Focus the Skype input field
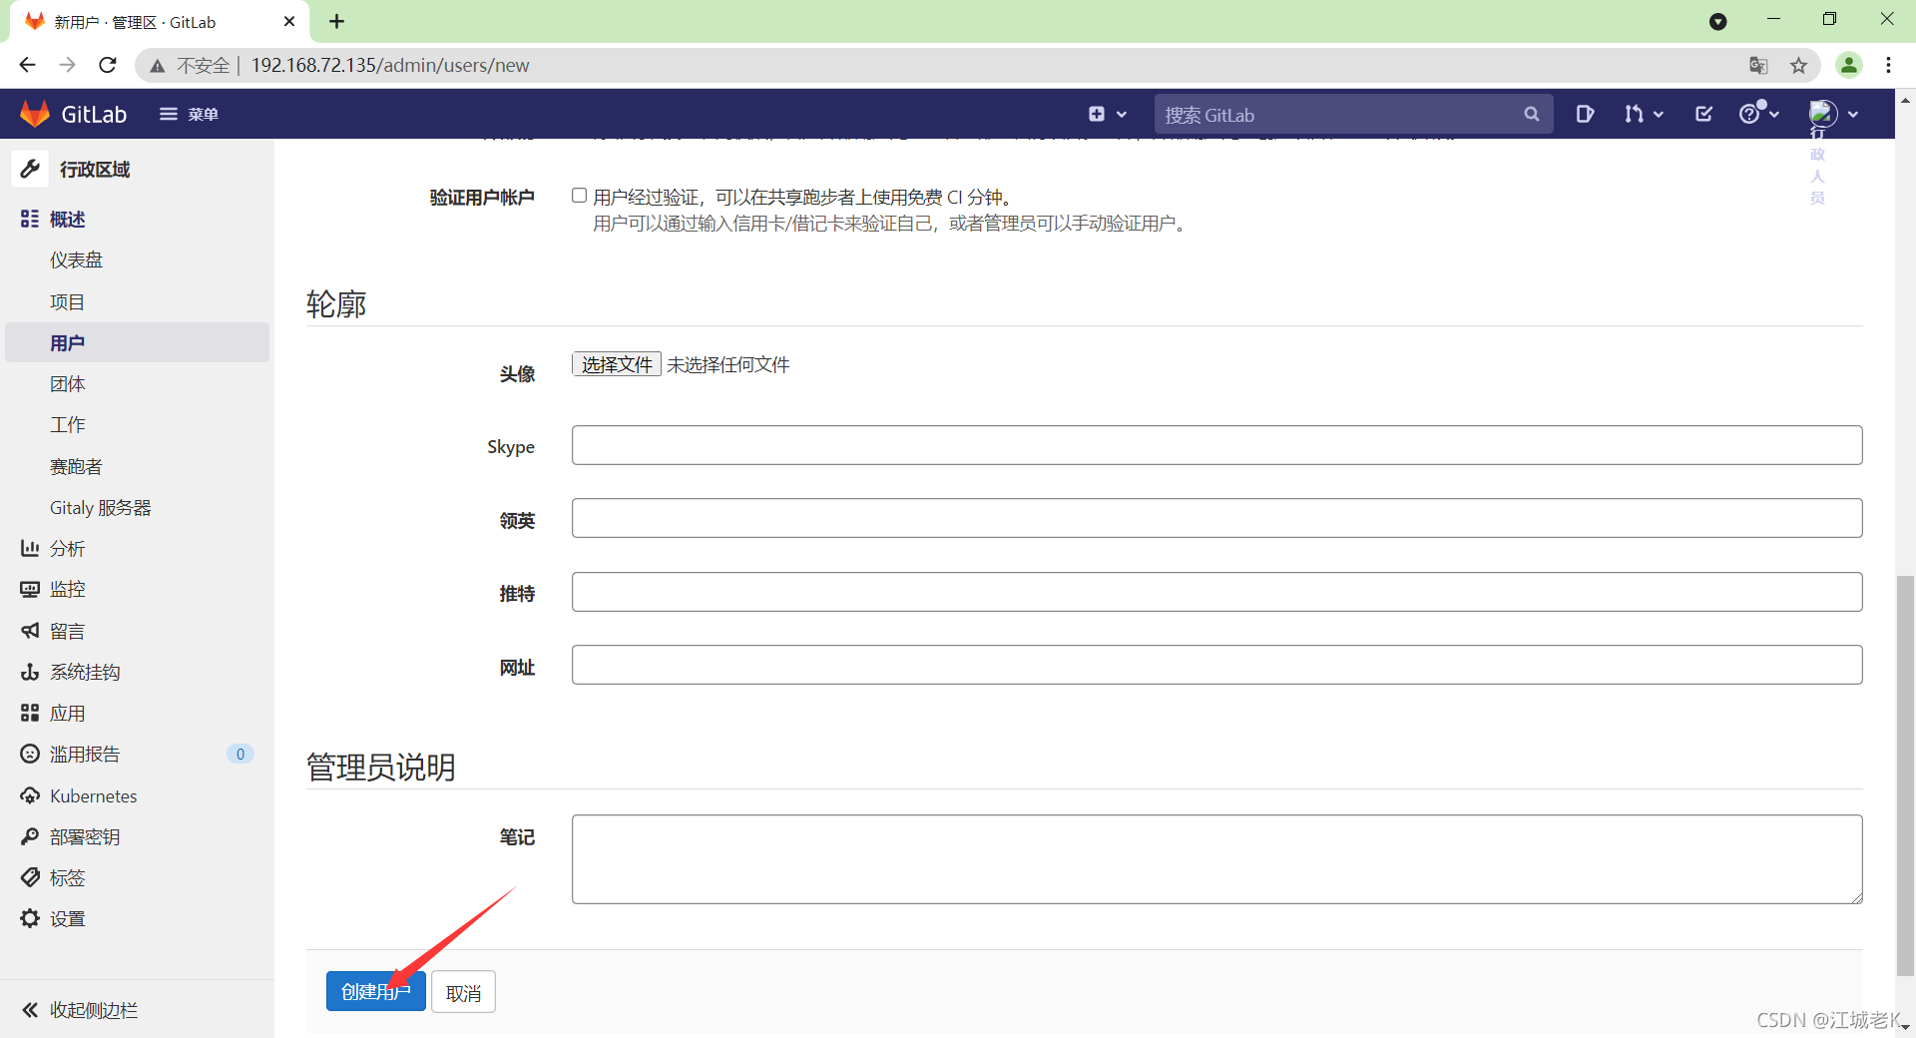1916x1038 pixels. (1216, 445)
